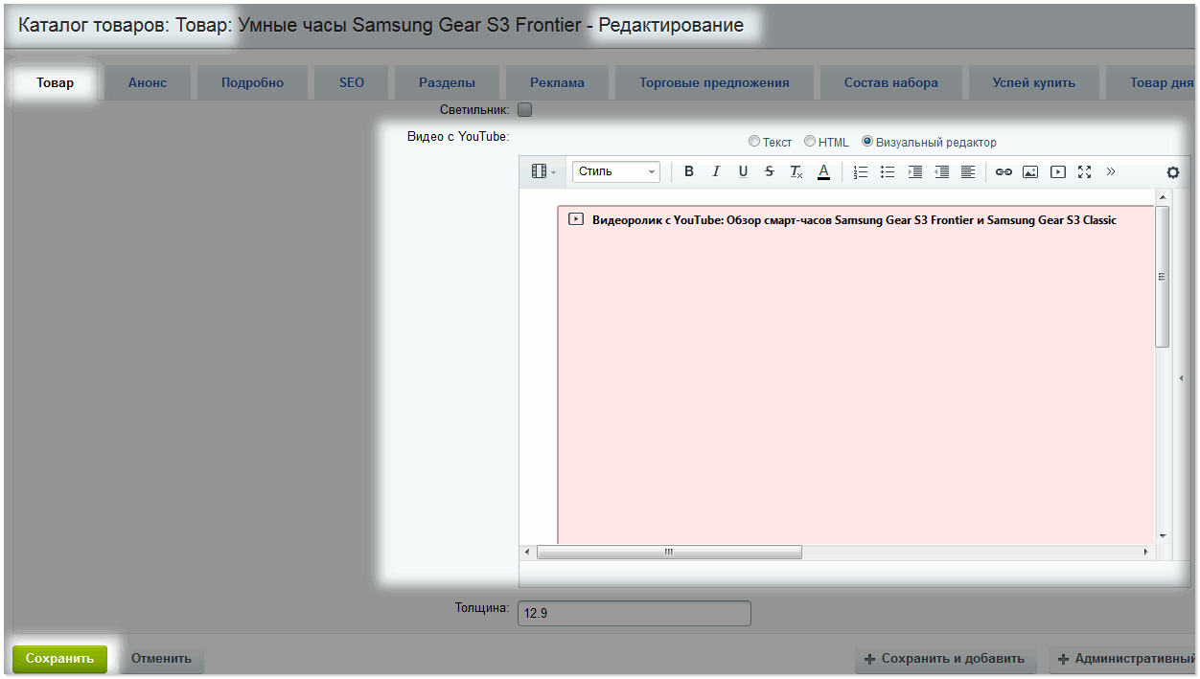Go to the SEO tab
1200x679 pixels.
click(x=352, y=82)
